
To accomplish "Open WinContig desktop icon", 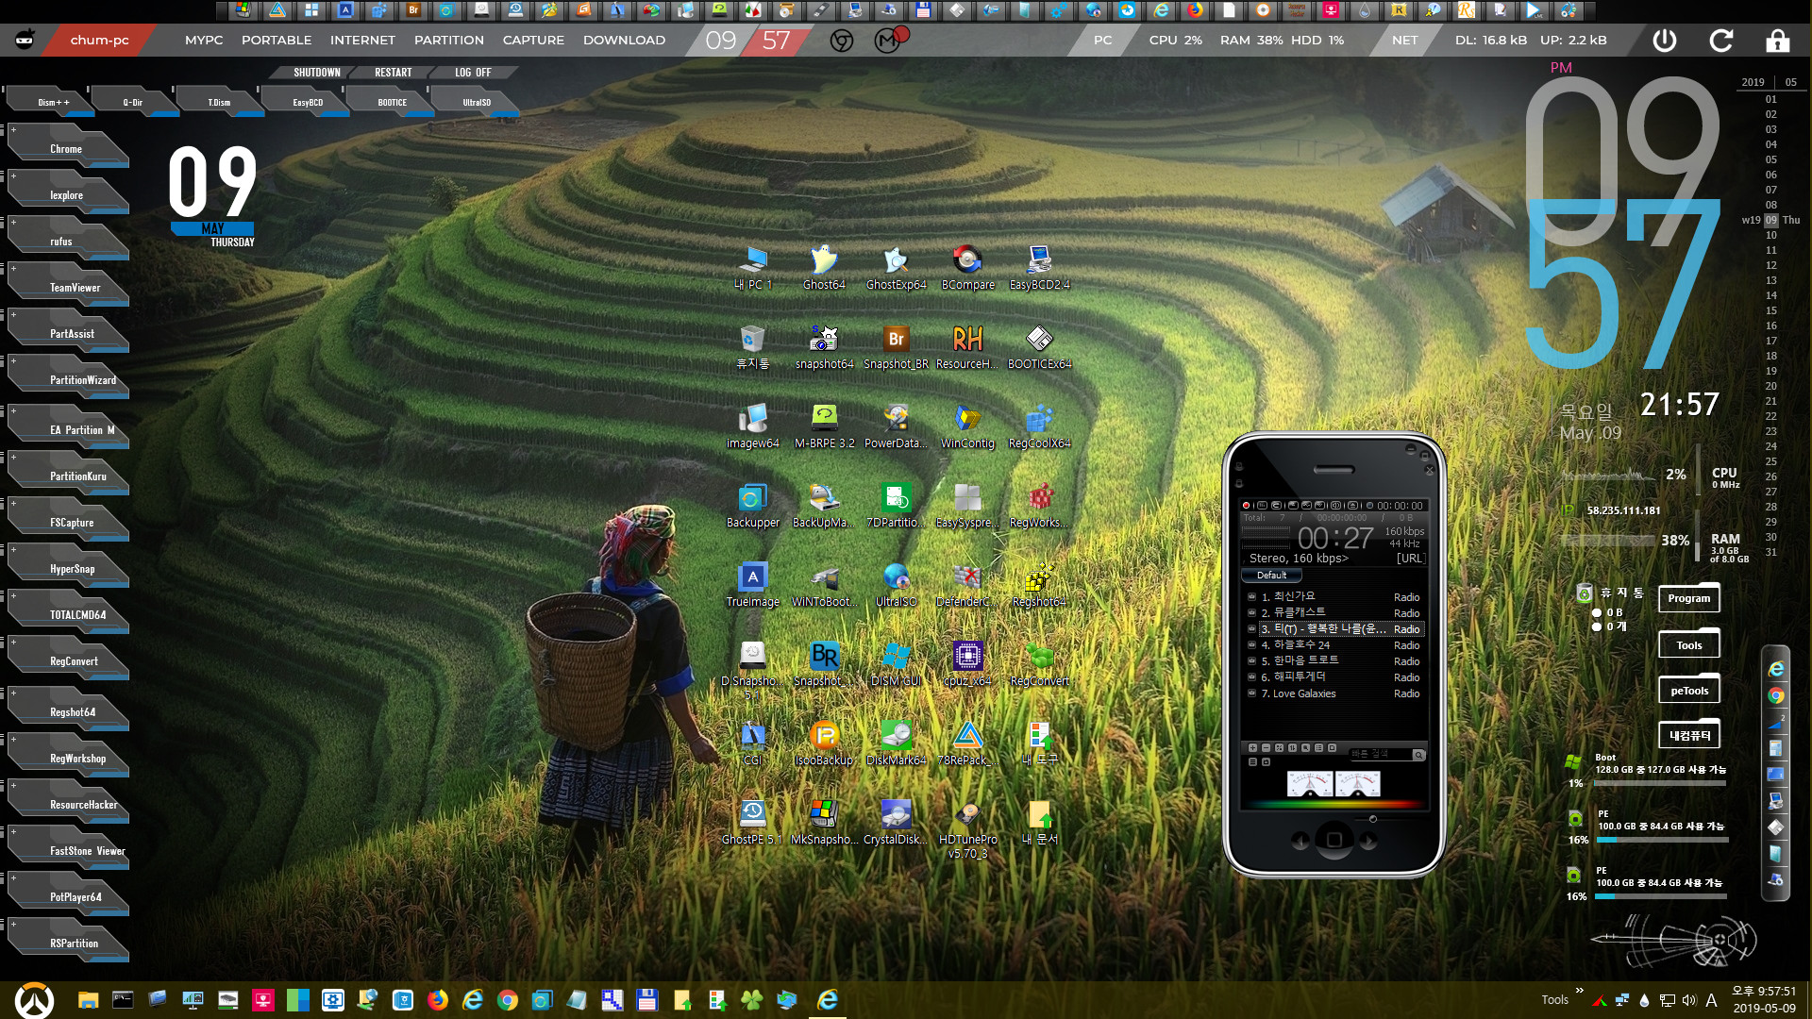I will coord(967,426).
